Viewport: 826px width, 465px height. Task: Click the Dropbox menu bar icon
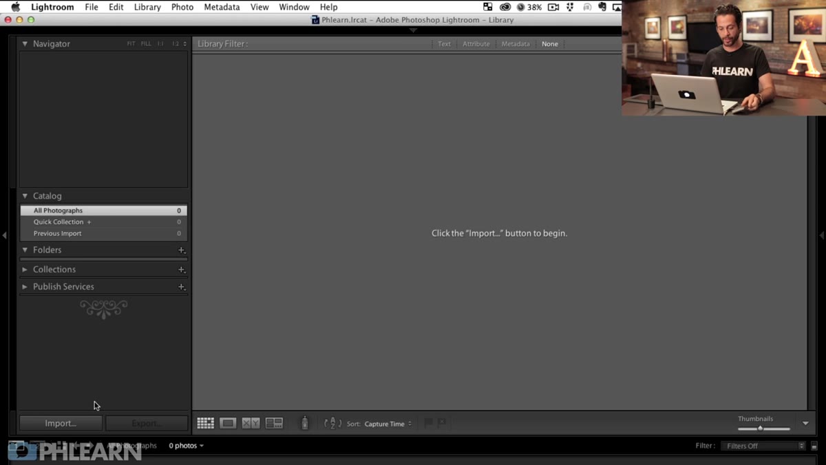point(570,7)
